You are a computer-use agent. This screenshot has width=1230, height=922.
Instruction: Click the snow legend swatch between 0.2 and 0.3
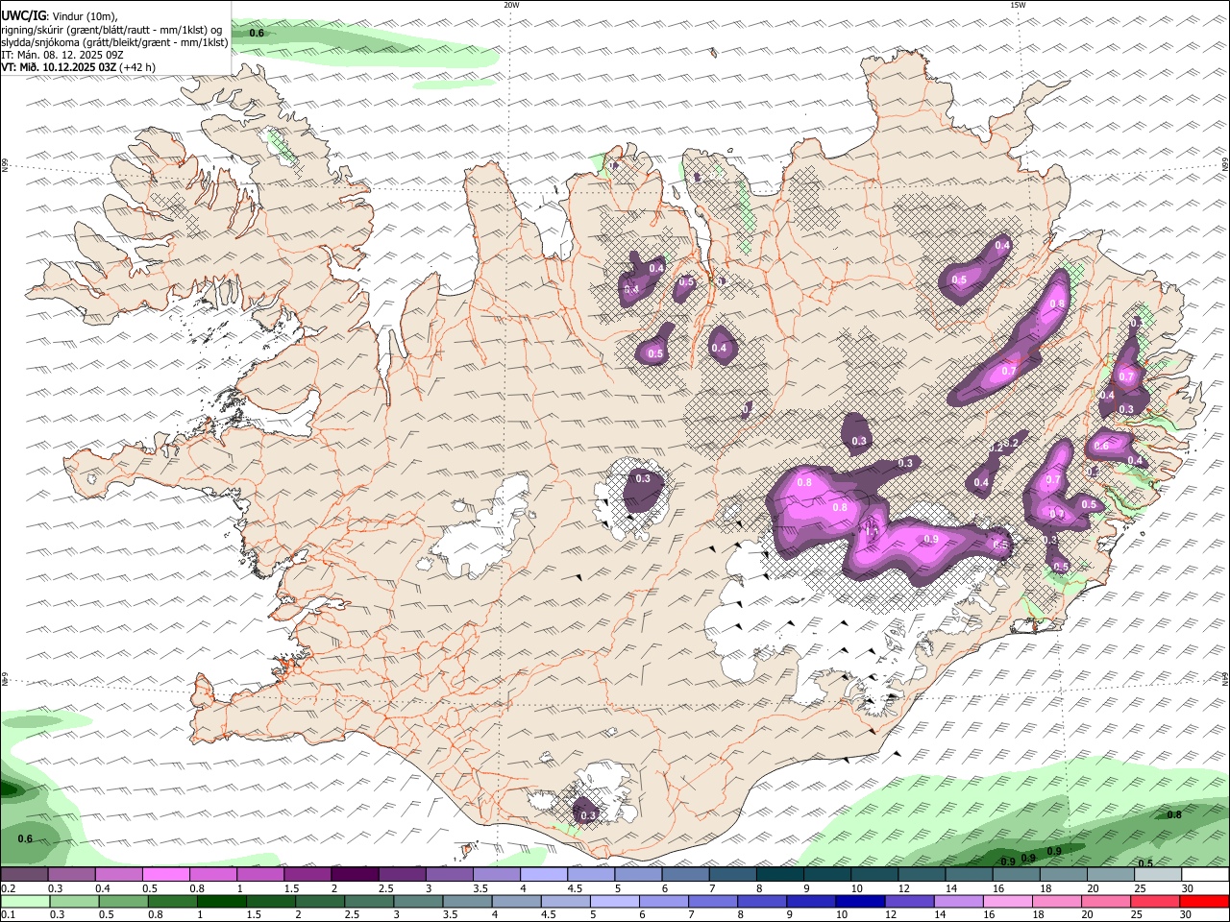(x=24, y=875)
